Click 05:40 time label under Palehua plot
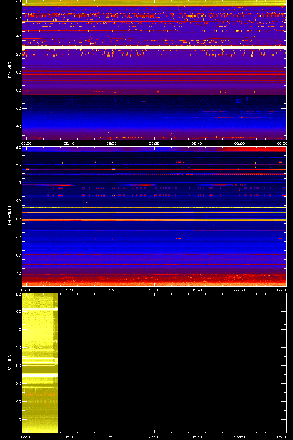The image size is (293, 440). pyautogui.click(x=197, y=437)
